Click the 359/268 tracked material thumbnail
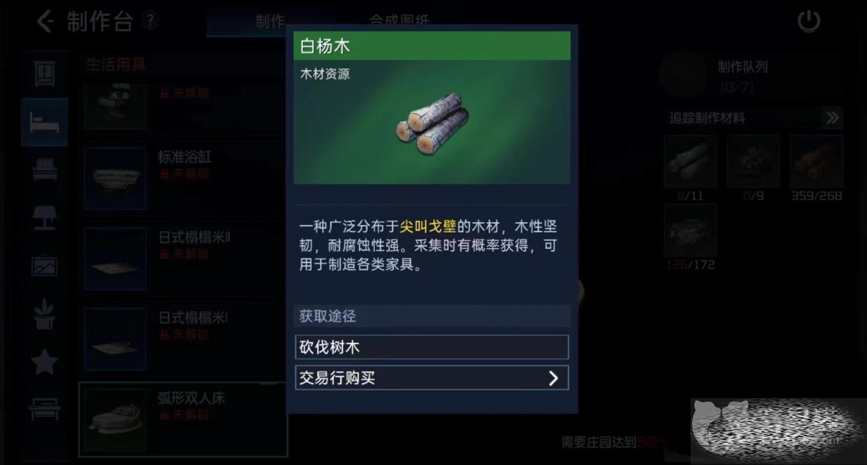 pyautogui.click(x=816, y=161)
